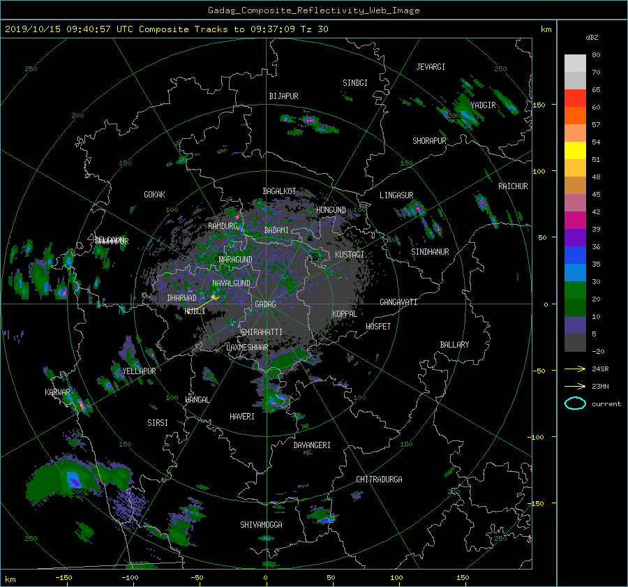
Task: Click the GANGAVATI city label
Action: pos(398,302)
